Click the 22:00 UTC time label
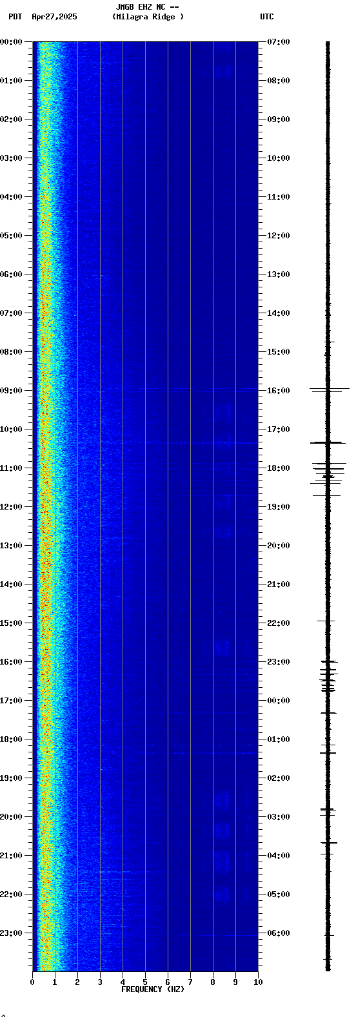The width and height of the screenshot is (356, 1023). pos(279,623)
